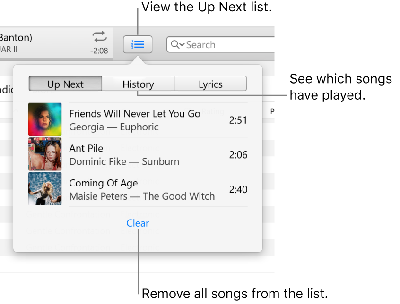The height and width of the screenshot is (304, 400).
Task: Clear all songs from Up Next
Action: (138, 223)
